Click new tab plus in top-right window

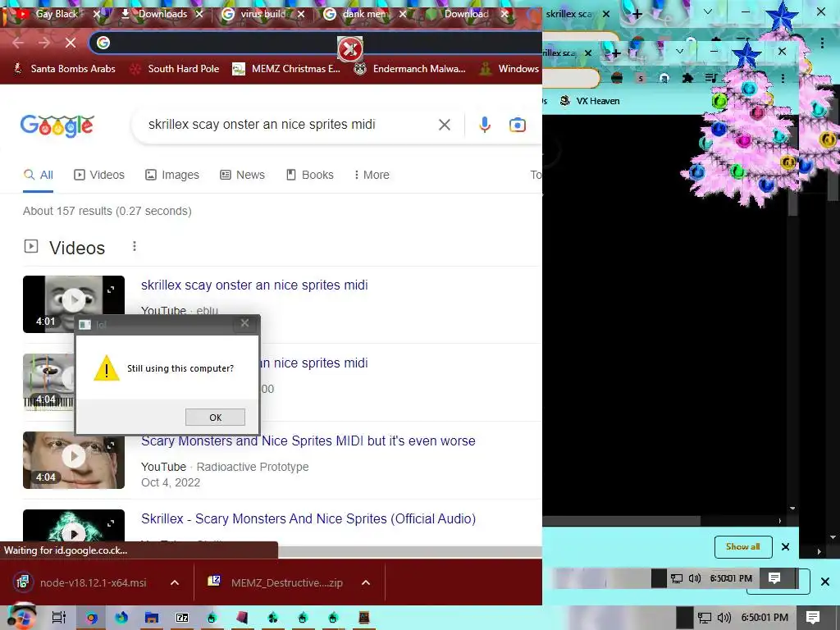click(x=637, y=14)
